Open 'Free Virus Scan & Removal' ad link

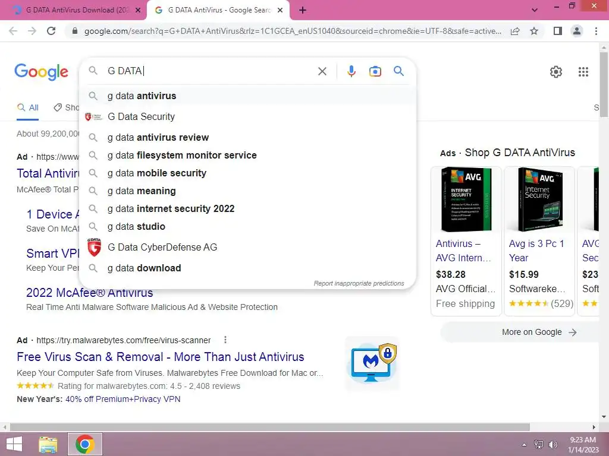pos(161,357)
